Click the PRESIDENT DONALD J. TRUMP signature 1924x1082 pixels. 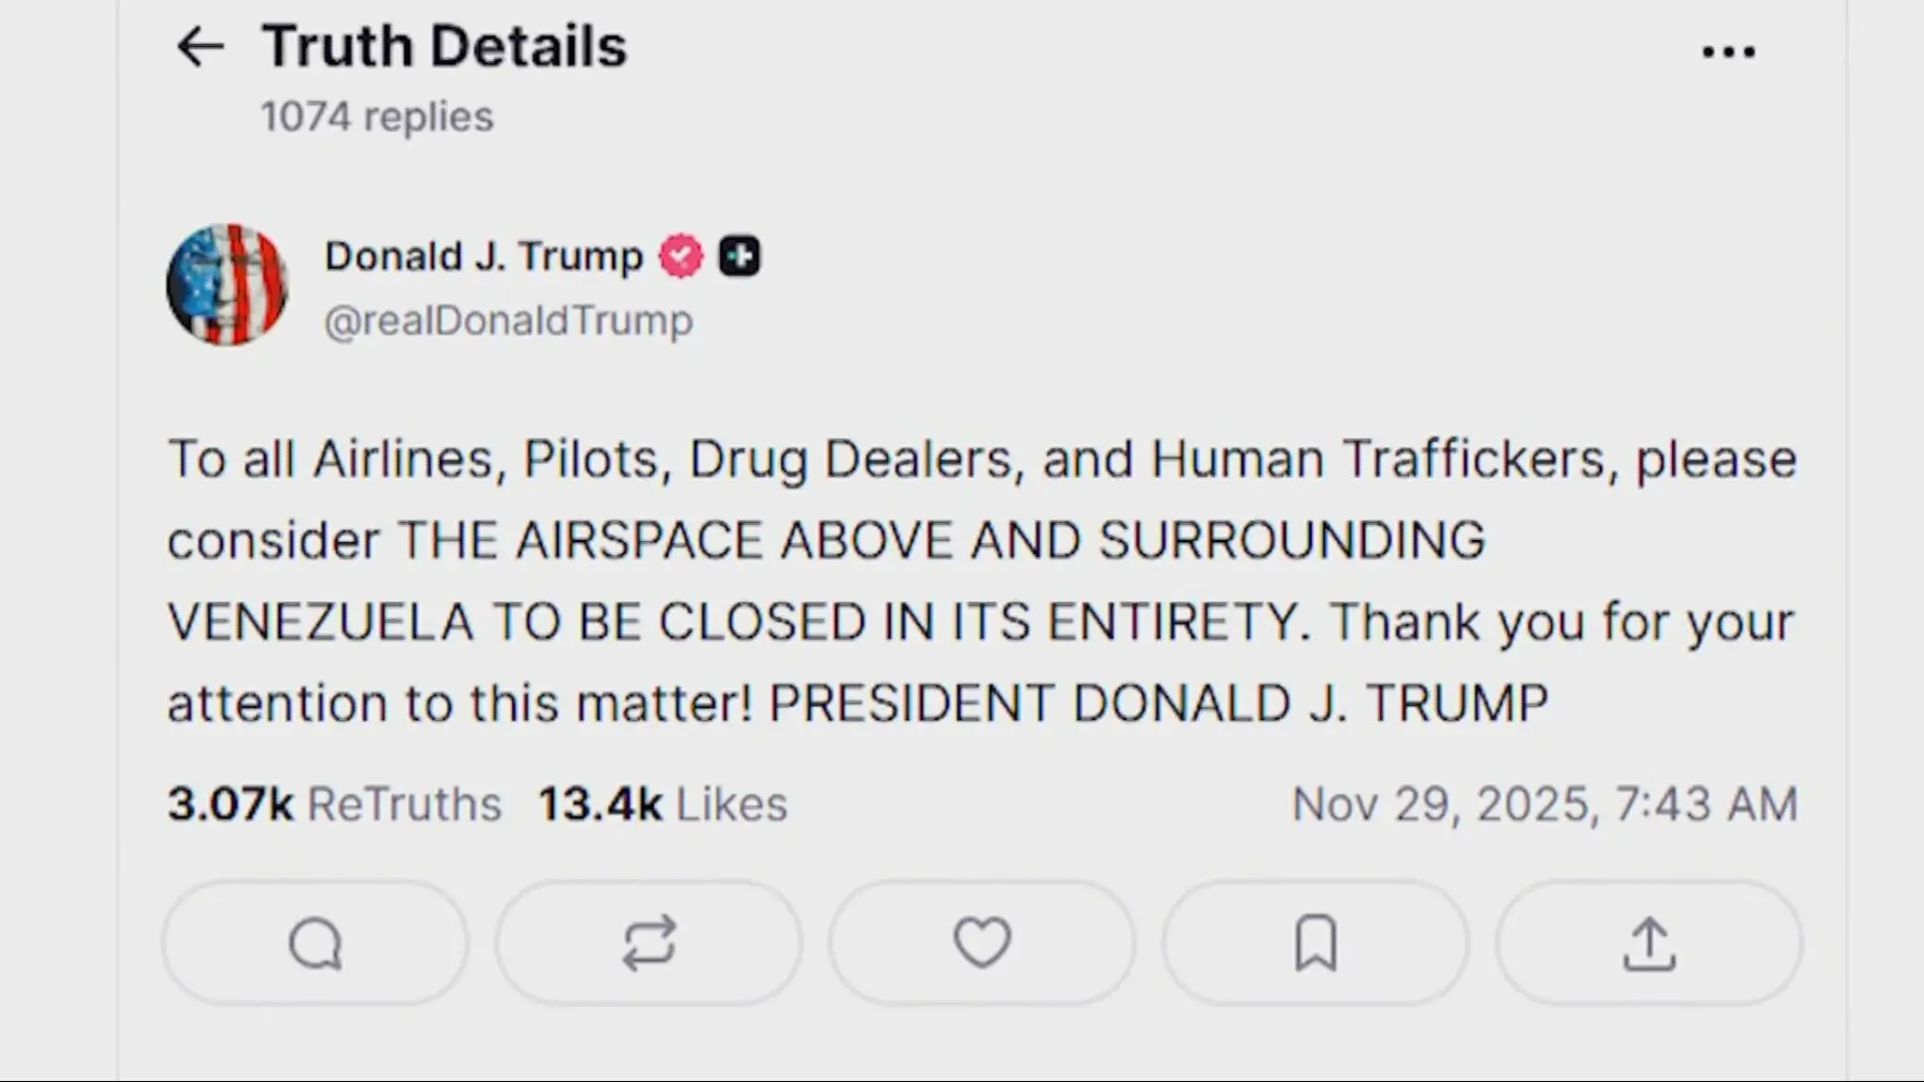click(x=1158, y=703)
